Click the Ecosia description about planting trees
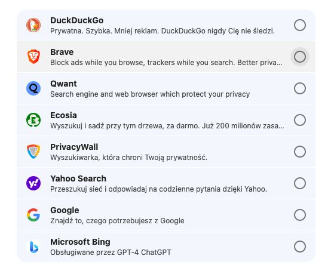Viewport: 334px width, 274px height. [167, 126]
